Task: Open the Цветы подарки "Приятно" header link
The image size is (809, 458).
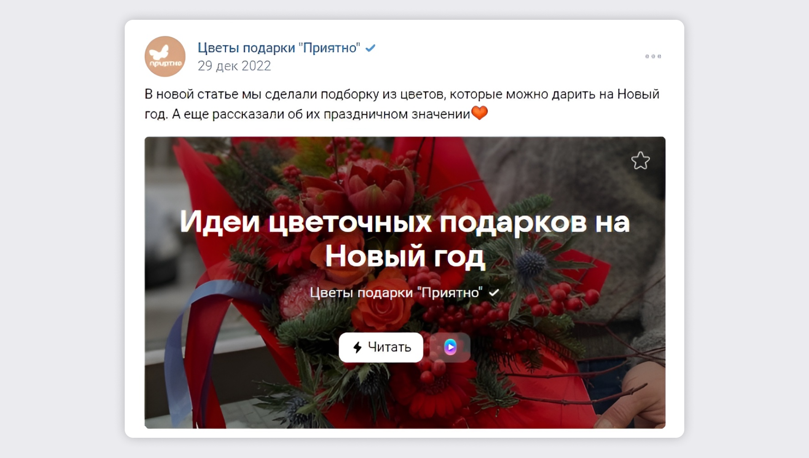Action: point(279,48)
